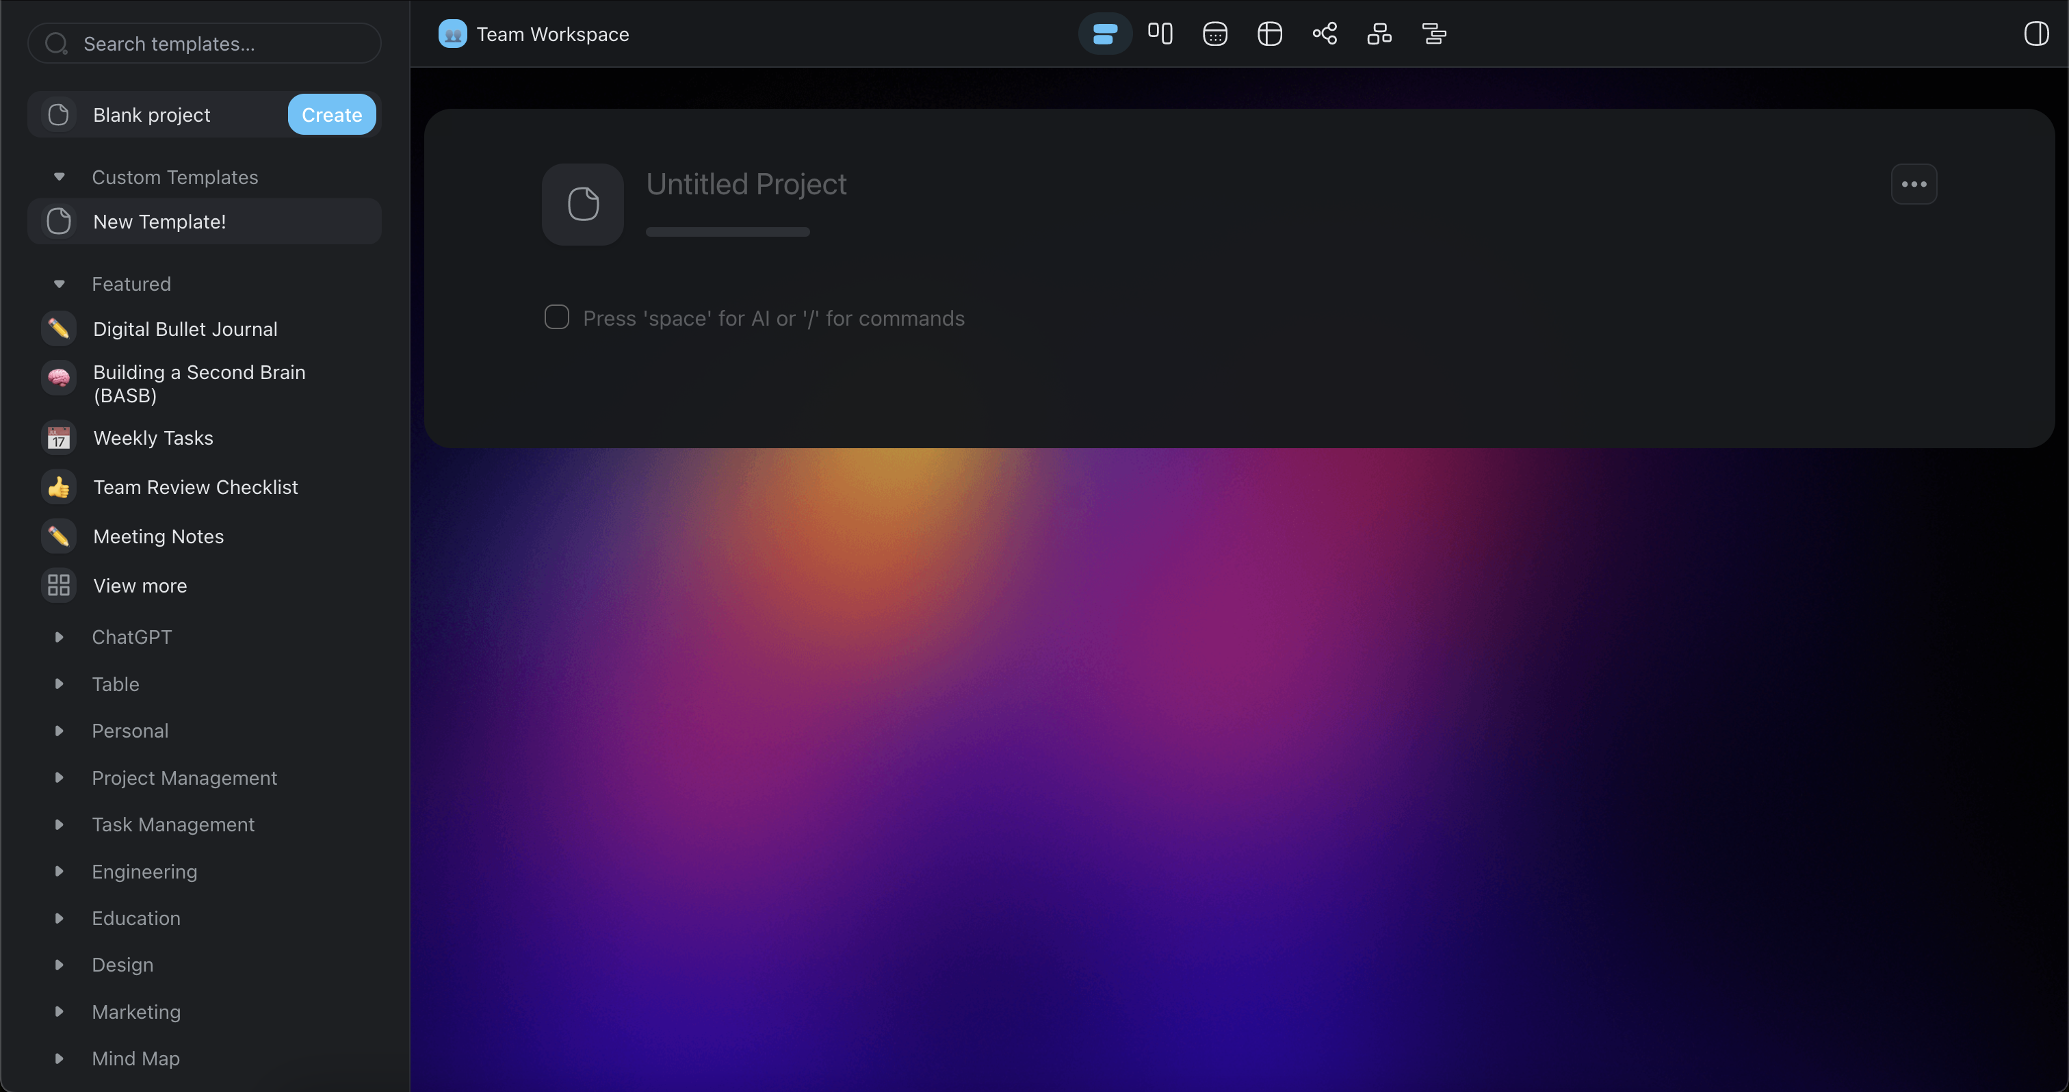2069x1092 pixels.
Task: Open the mind map view icon
Action: [1325, 34]
